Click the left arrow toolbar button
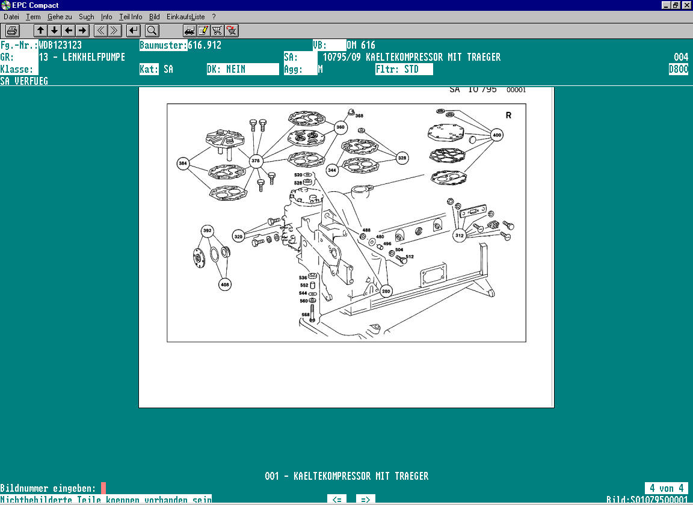 tap(69, 30)
